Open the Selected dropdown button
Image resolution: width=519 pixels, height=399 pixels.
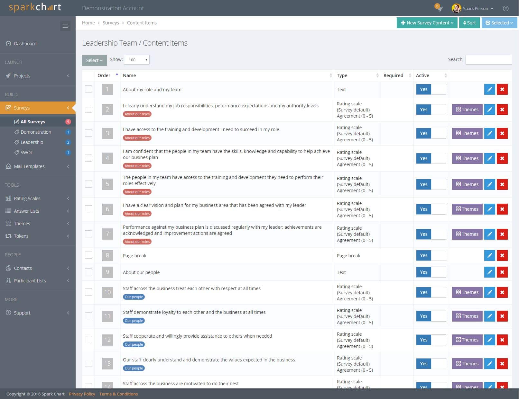499,23
